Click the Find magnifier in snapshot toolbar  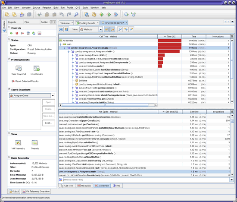click(x=120, y=29)
